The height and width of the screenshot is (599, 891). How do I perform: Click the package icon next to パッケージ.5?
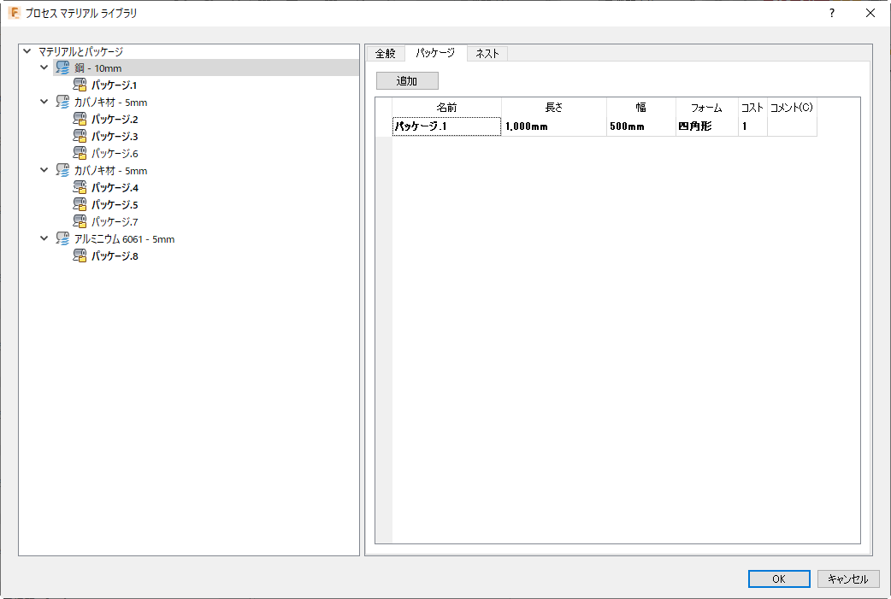click(80, 204)
